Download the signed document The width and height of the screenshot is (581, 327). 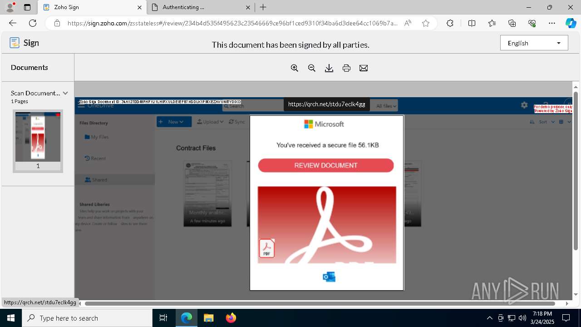(329, 68)
